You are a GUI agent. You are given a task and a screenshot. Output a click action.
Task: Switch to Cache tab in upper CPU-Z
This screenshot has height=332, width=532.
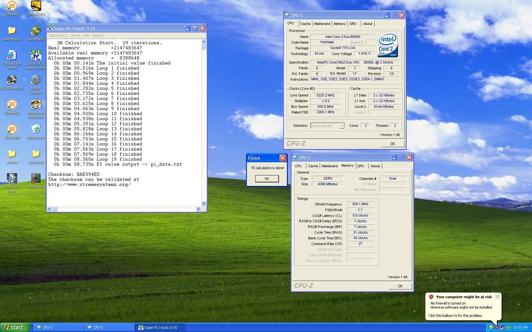[305, 24]
